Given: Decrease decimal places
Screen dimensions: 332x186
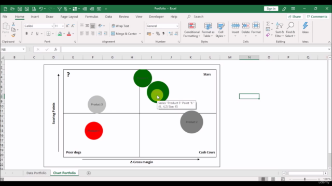Looking at the screenshot, I should 176,34.
